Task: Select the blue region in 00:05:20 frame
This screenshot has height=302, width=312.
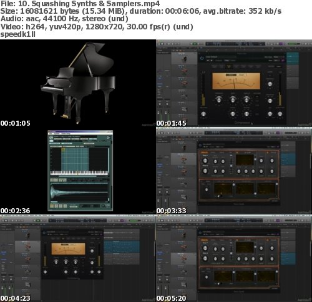Action: [288, 259]
